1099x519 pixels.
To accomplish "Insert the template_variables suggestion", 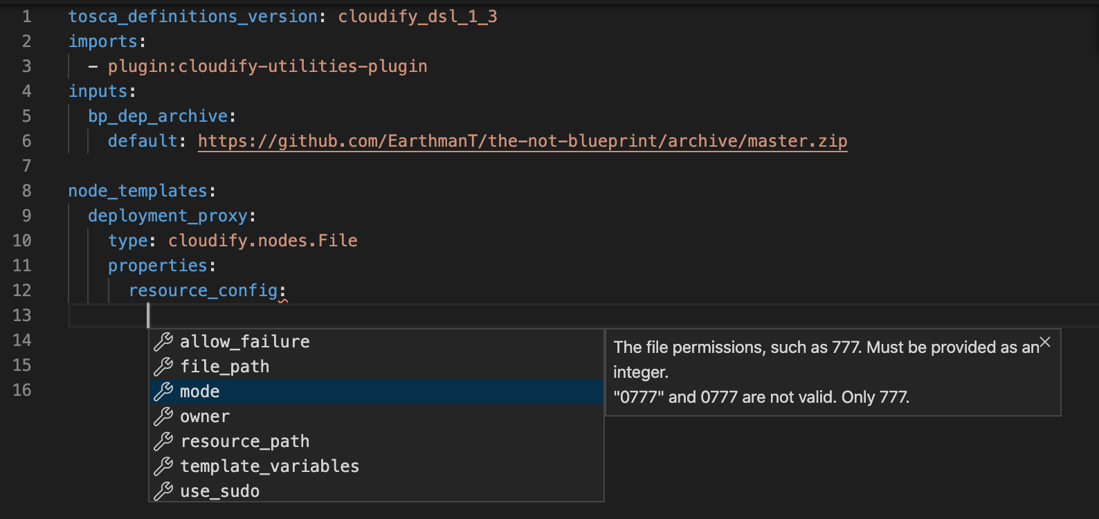I will pyautogui.click(x=376, y=466).
